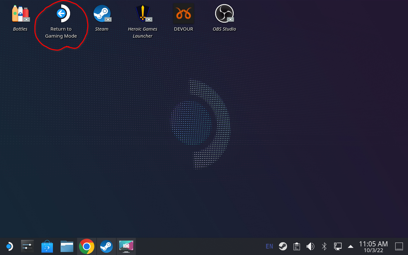The height and width of the screenshot is (255, 408).
Task: Open Spectacle screenshot tool in taskbar
Action: point(126,246)
